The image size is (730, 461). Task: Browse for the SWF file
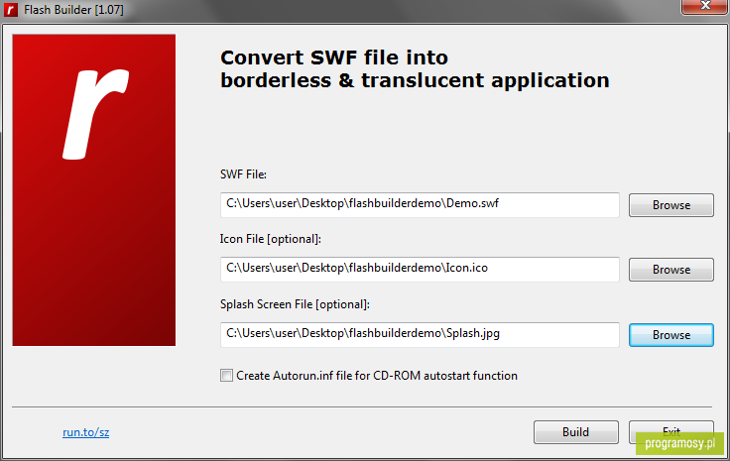tap(670, 205)
